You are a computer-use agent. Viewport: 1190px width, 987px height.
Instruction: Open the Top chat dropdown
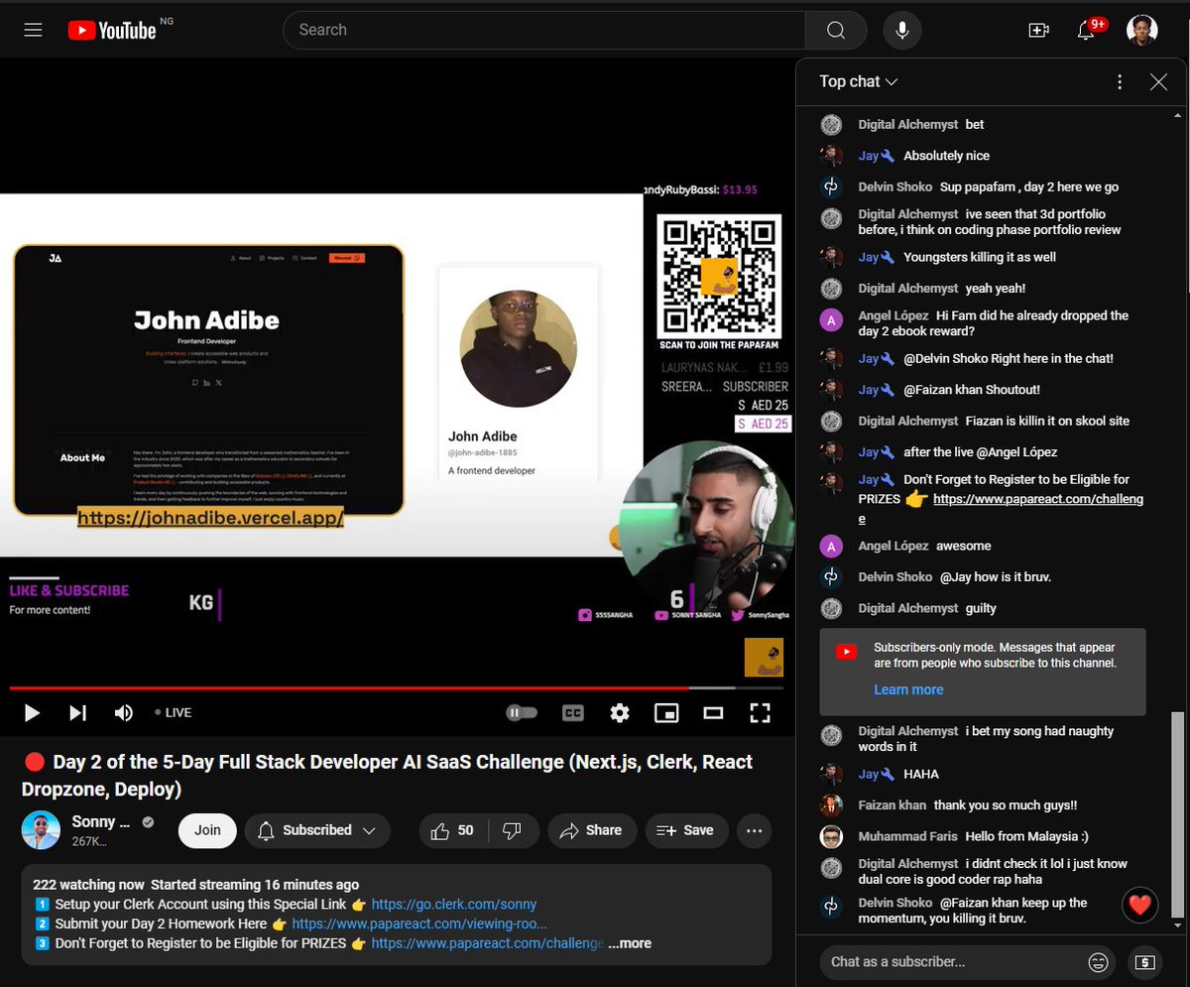tap(855, 81)
